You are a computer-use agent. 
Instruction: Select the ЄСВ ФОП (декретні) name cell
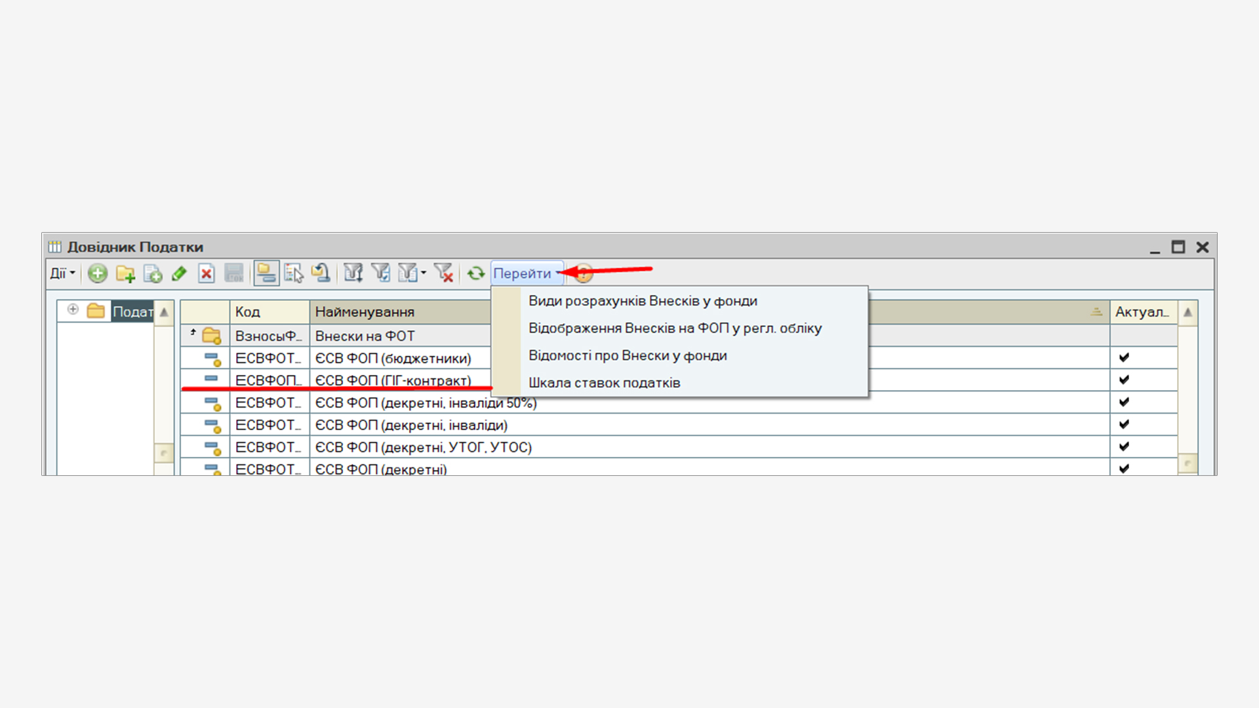(709, 468)
